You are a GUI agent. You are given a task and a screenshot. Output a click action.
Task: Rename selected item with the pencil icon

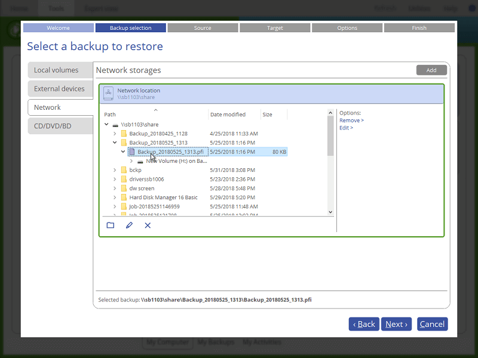(129, 225)
